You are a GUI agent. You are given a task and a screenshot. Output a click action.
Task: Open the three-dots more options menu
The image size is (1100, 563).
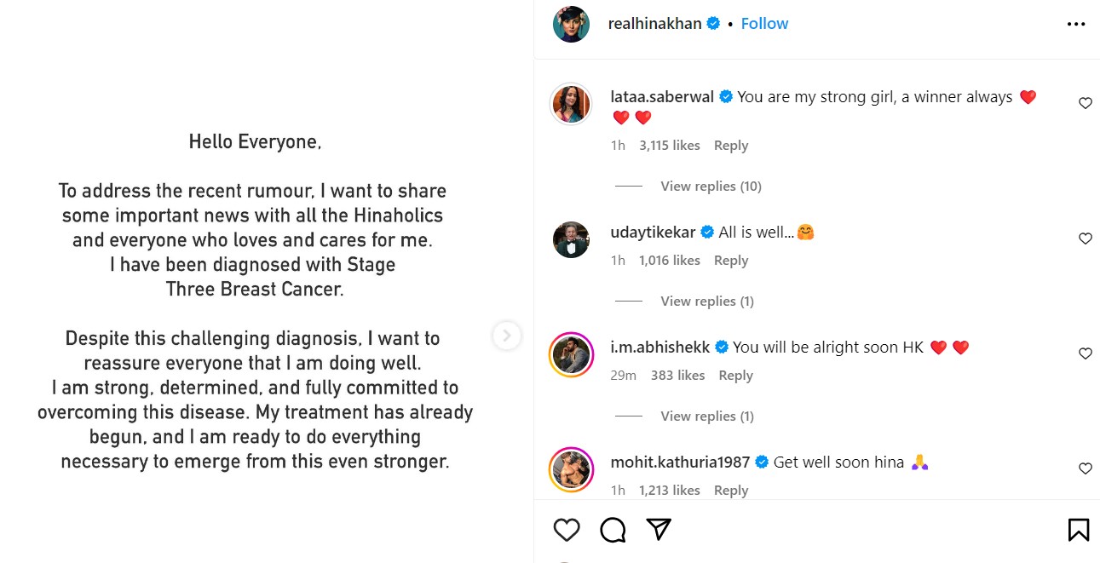click(1076, 24)
